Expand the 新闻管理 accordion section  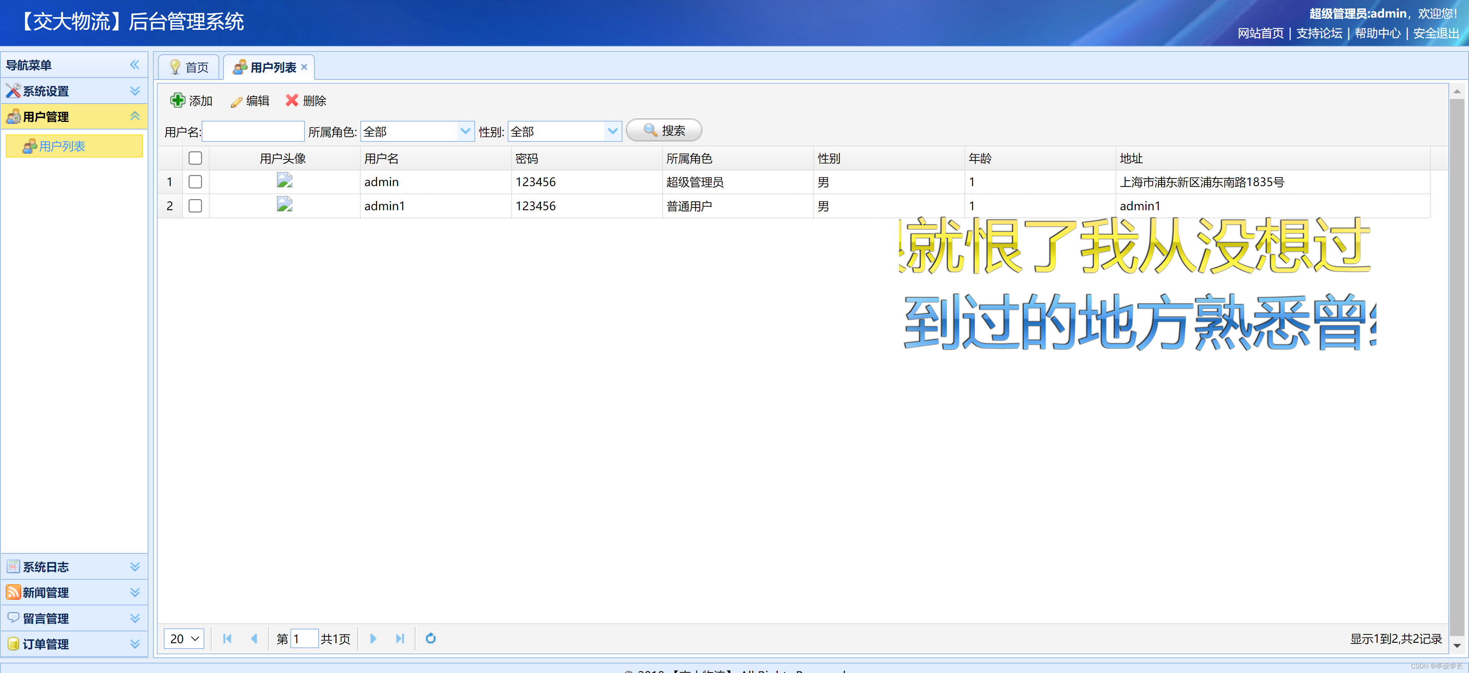click(135, 592)
